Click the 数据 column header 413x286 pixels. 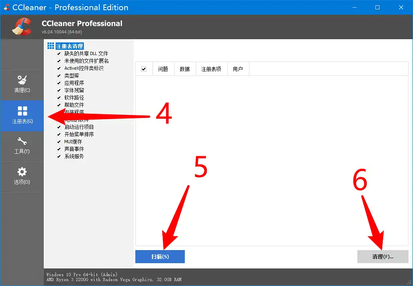click(185, 69)
